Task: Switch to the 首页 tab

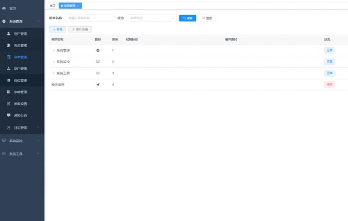Action: point(53,6)
